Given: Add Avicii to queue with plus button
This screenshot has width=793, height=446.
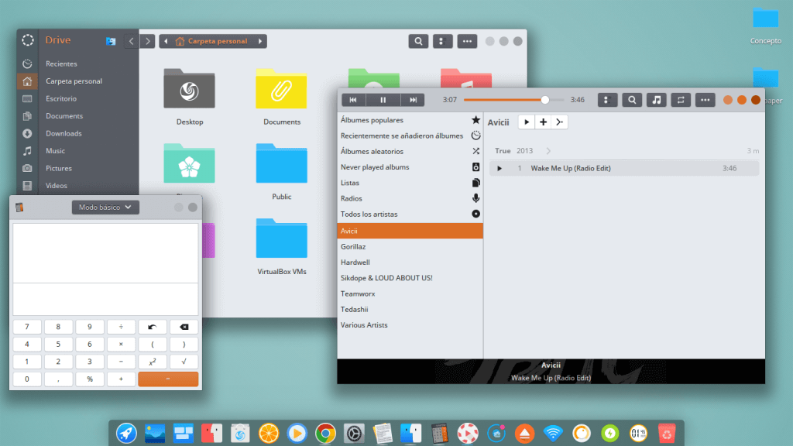Looking at the screenshot, I should (x=543, y=122).
